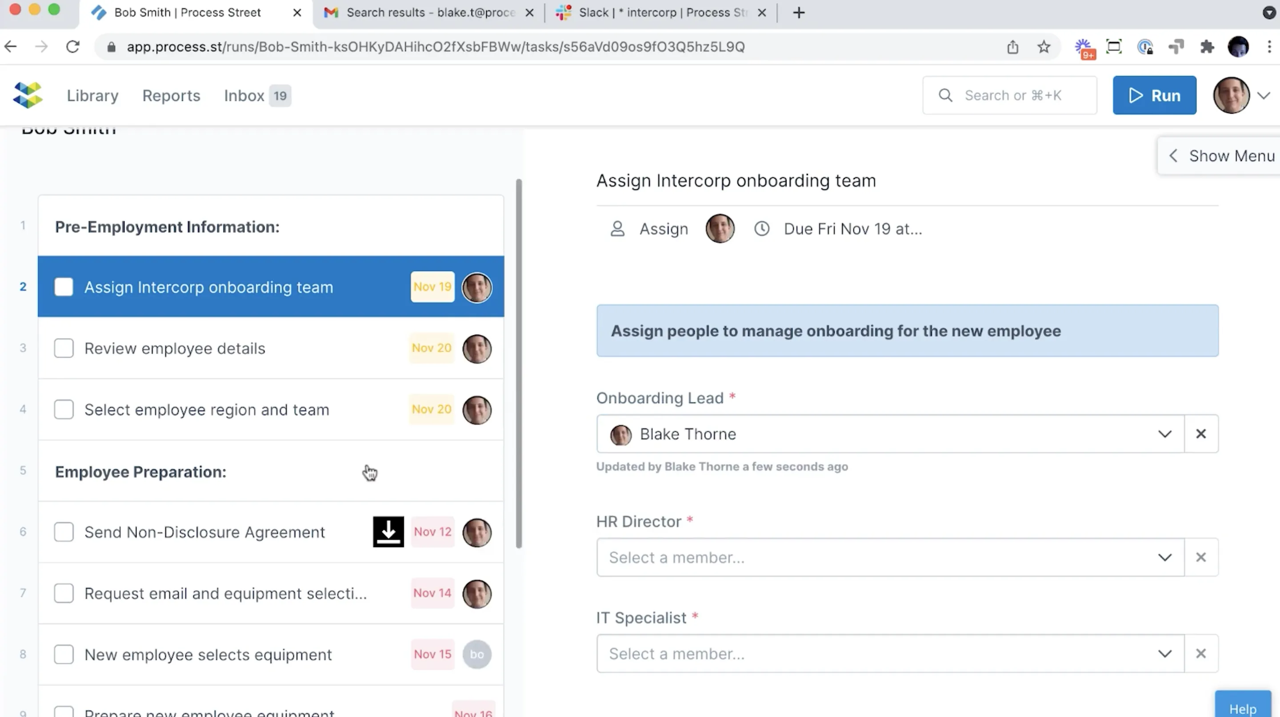Click the due date clock icon
1280x717 pixels.
click(x=762, y=228)
